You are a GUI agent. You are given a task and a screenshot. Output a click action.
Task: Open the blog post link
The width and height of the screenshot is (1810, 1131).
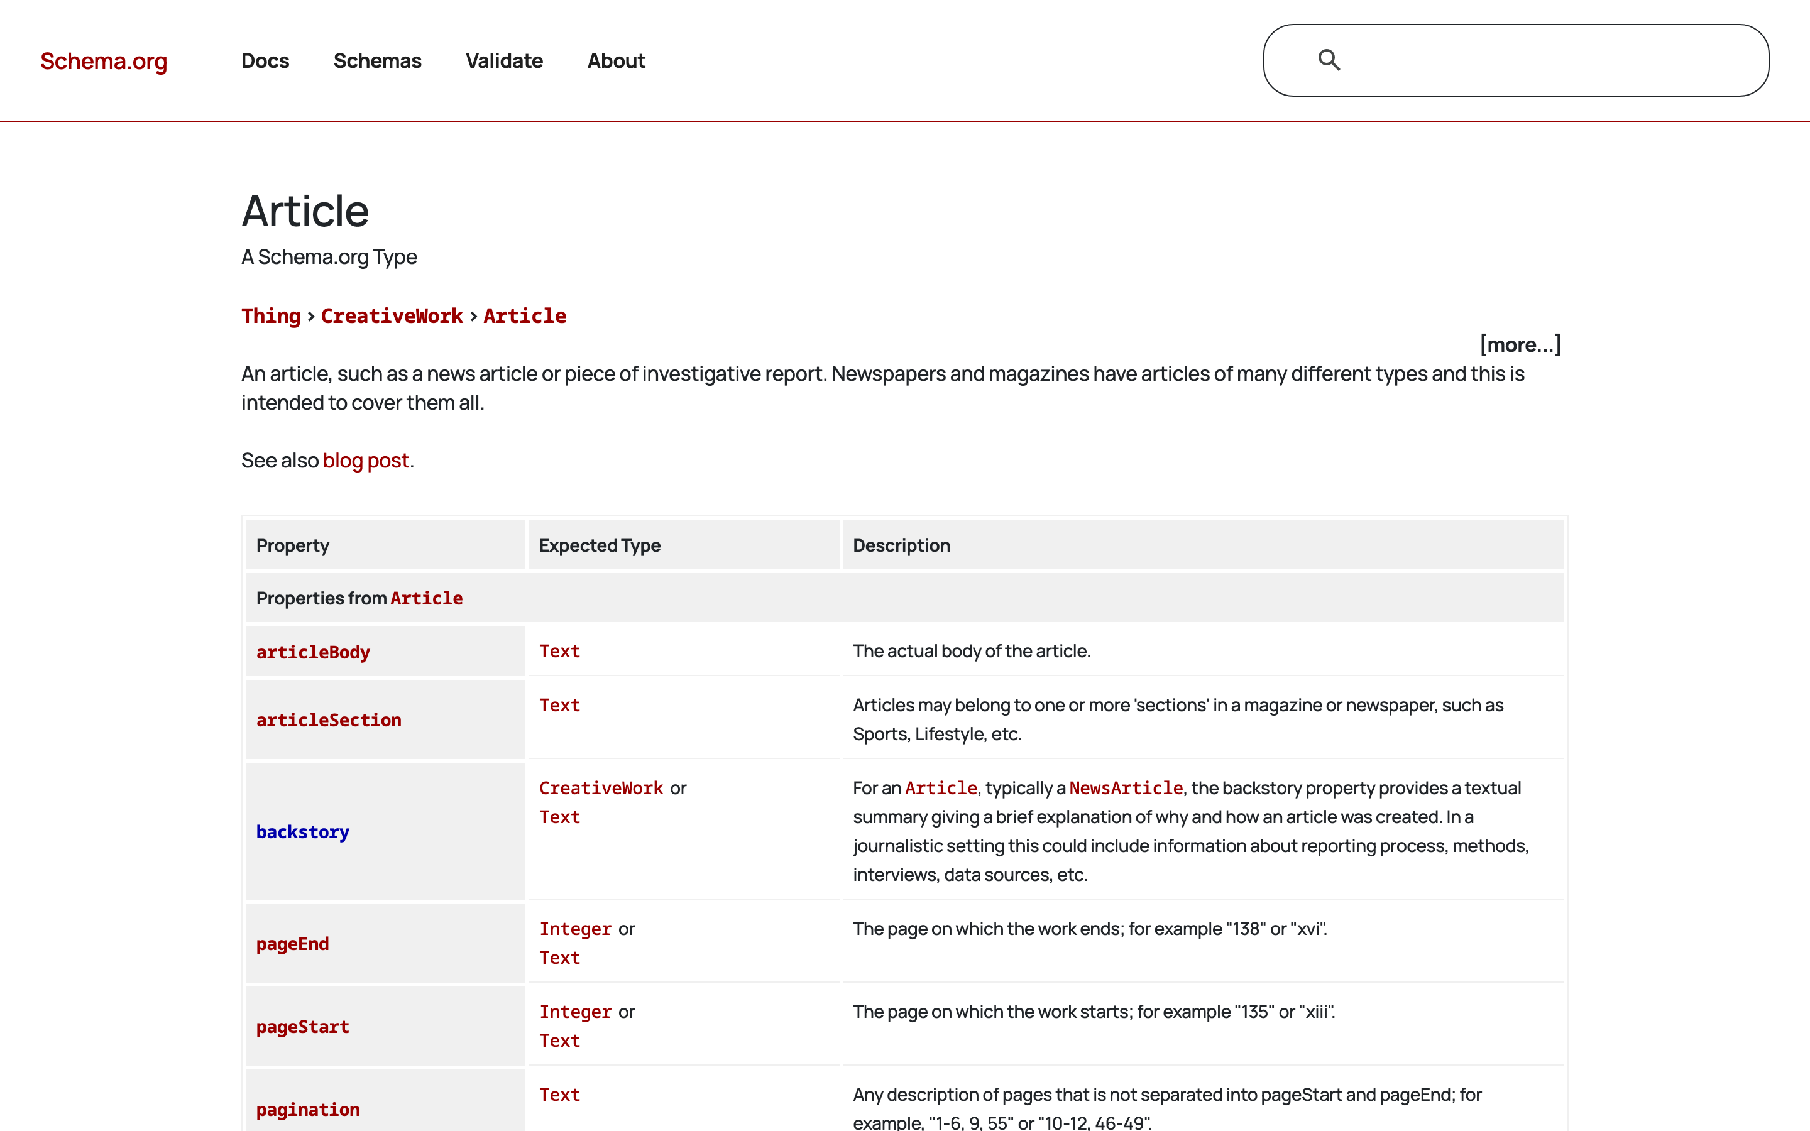(366, 460)
